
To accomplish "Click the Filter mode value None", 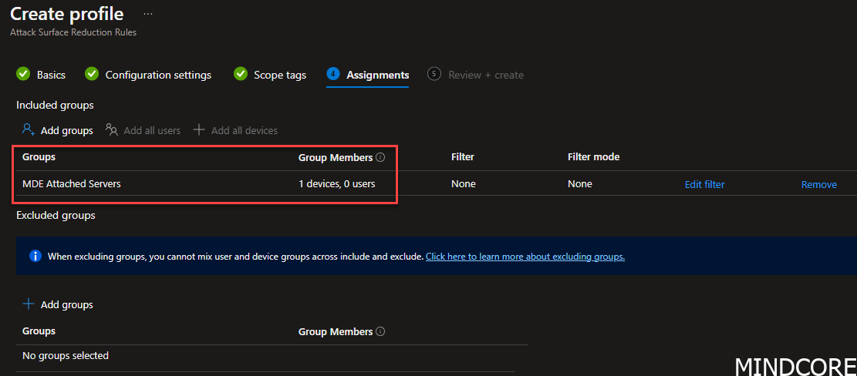I will point(579,184).
